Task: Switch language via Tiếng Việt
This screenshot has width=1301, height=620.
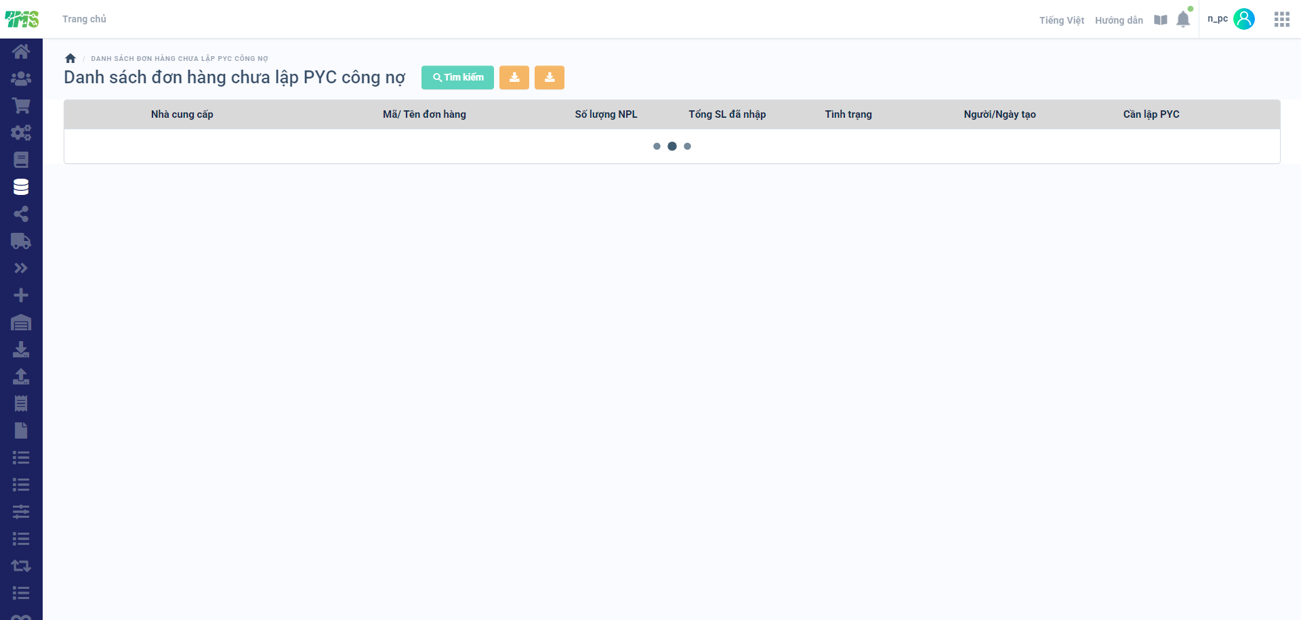Action: point(1062,20)
